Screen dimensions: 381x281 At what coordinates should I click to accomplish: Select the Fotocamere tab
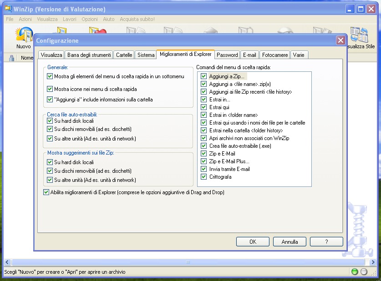click(275, 55)
